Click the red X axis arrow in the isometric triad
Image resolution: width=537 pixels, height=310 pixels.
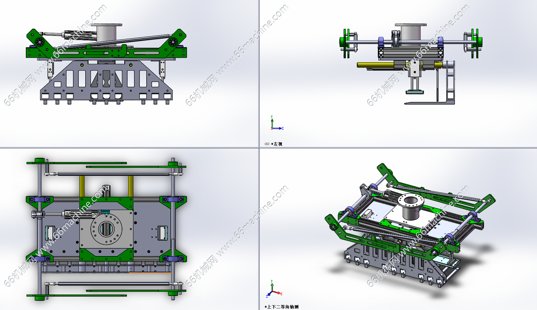(279, 293)
